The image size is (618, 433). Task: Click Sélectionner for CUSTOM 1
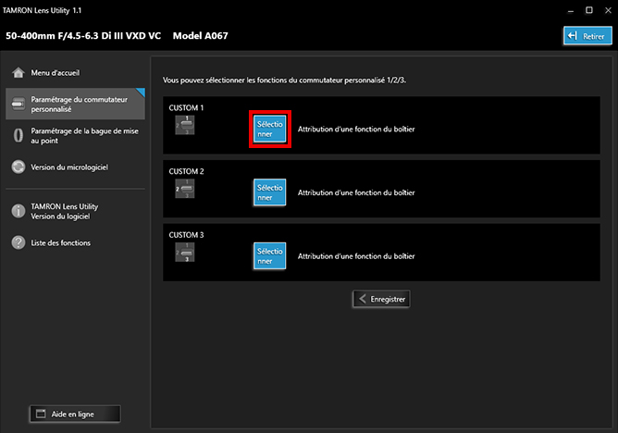coord(269,129)
